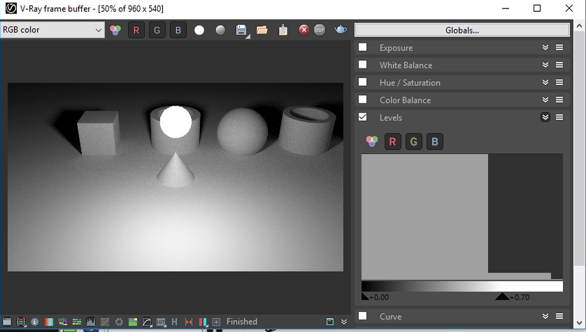Load image using open folder icon
586x332 pixels.
coord(262,30)
